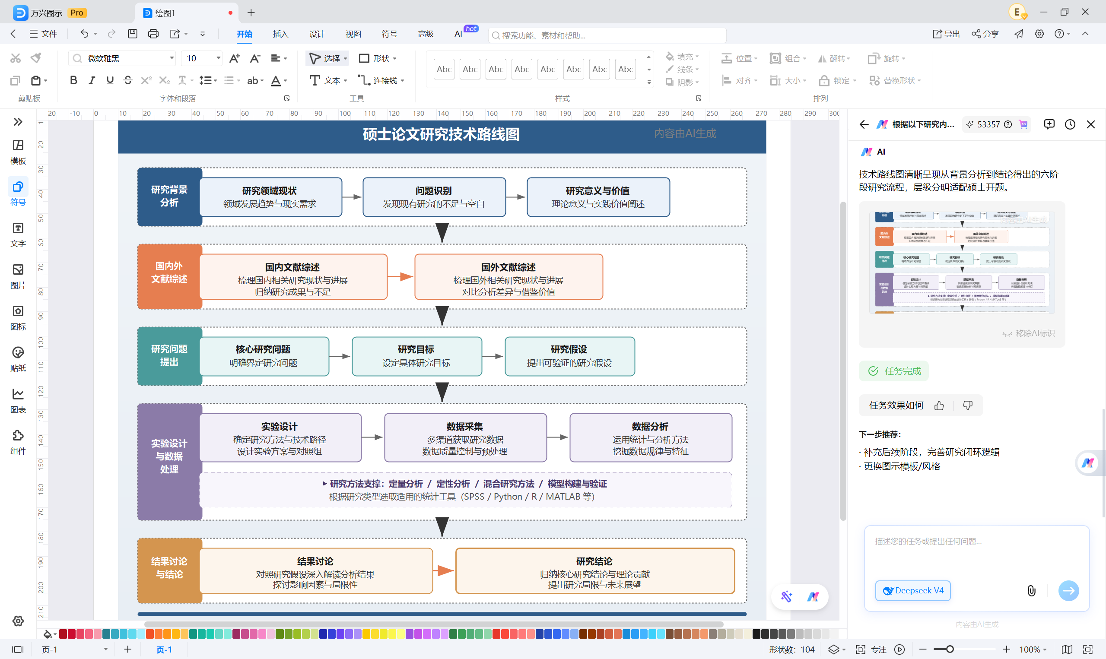Screen dimensions: 1106x659
Task: Open the 文字 text panel
Action: click(18, 235)
